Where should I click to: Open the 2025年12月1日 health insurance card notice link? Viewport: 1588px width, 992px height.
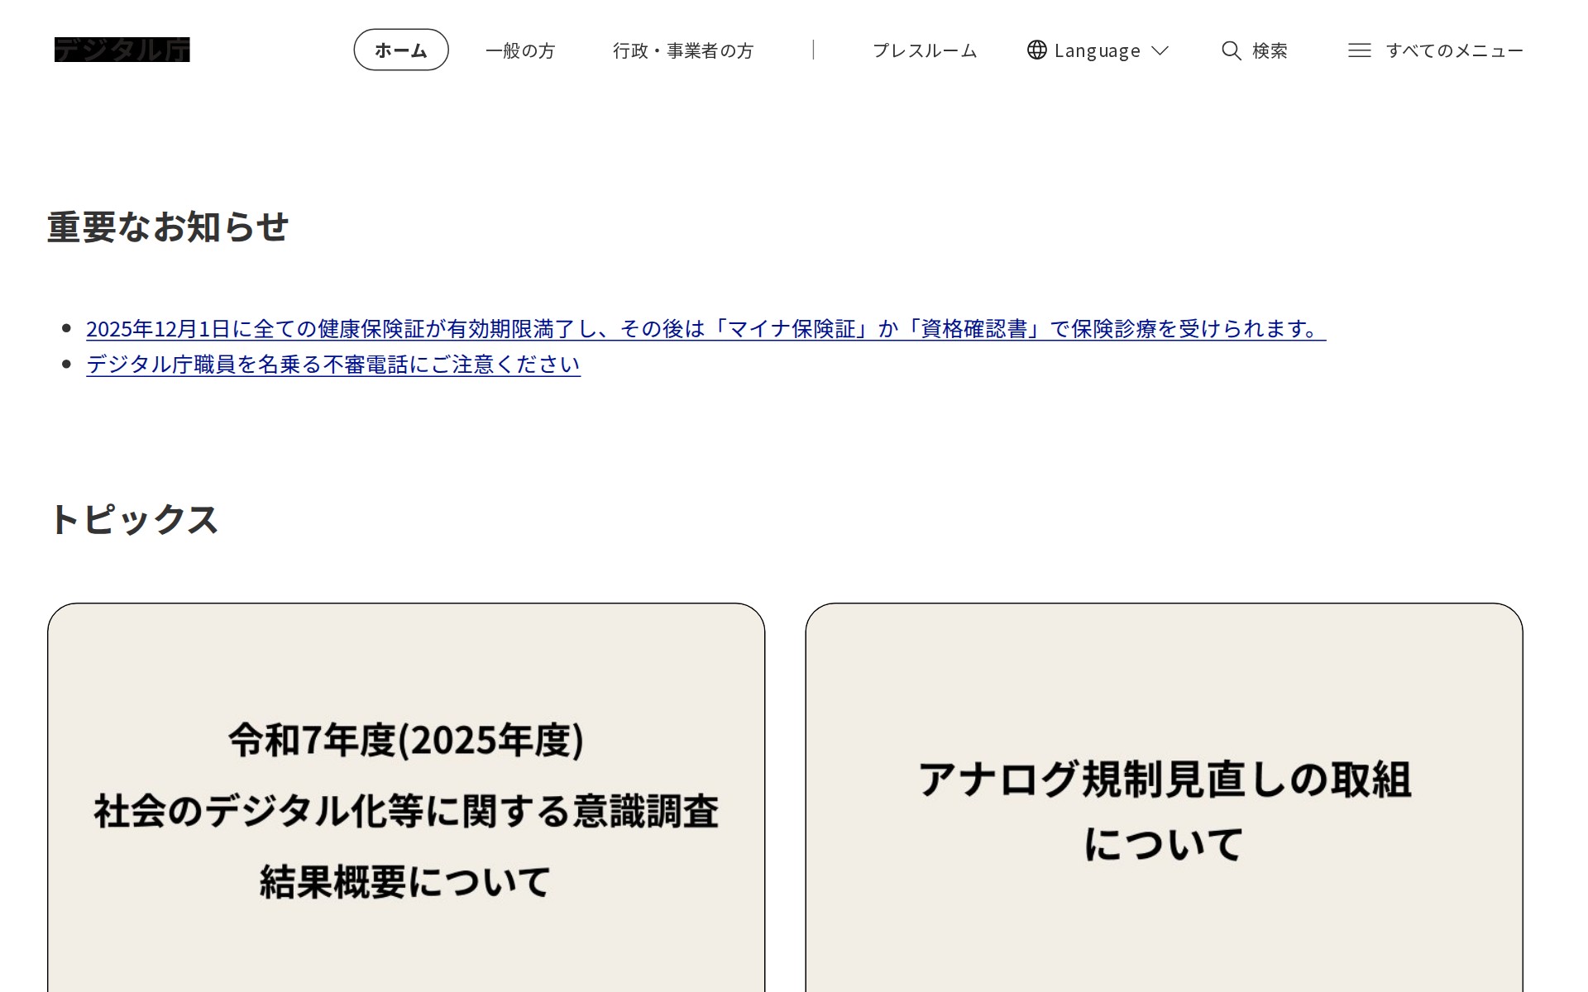(x=705, y=329)
